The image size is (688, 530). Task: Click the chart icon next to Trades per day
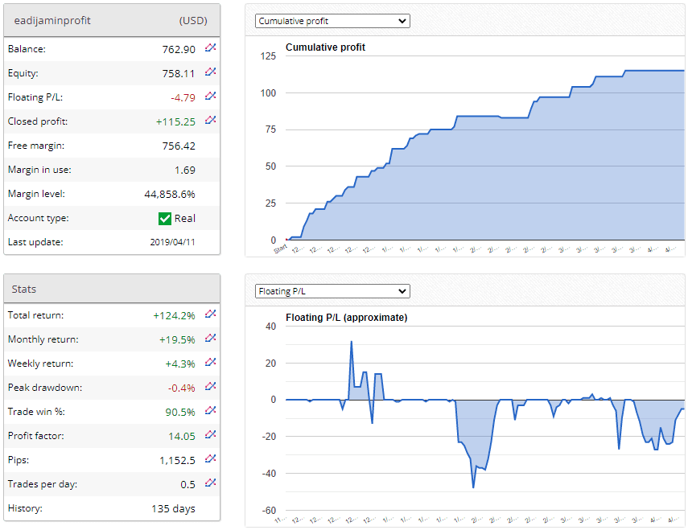coord(210,483)
